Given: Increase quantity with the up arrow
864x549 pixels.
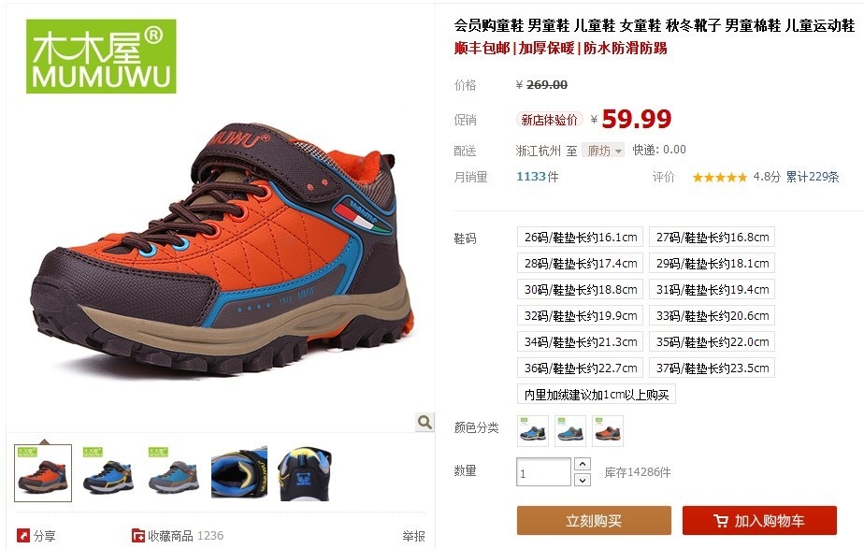Looking at the screenshot, I should click(583, 464).
